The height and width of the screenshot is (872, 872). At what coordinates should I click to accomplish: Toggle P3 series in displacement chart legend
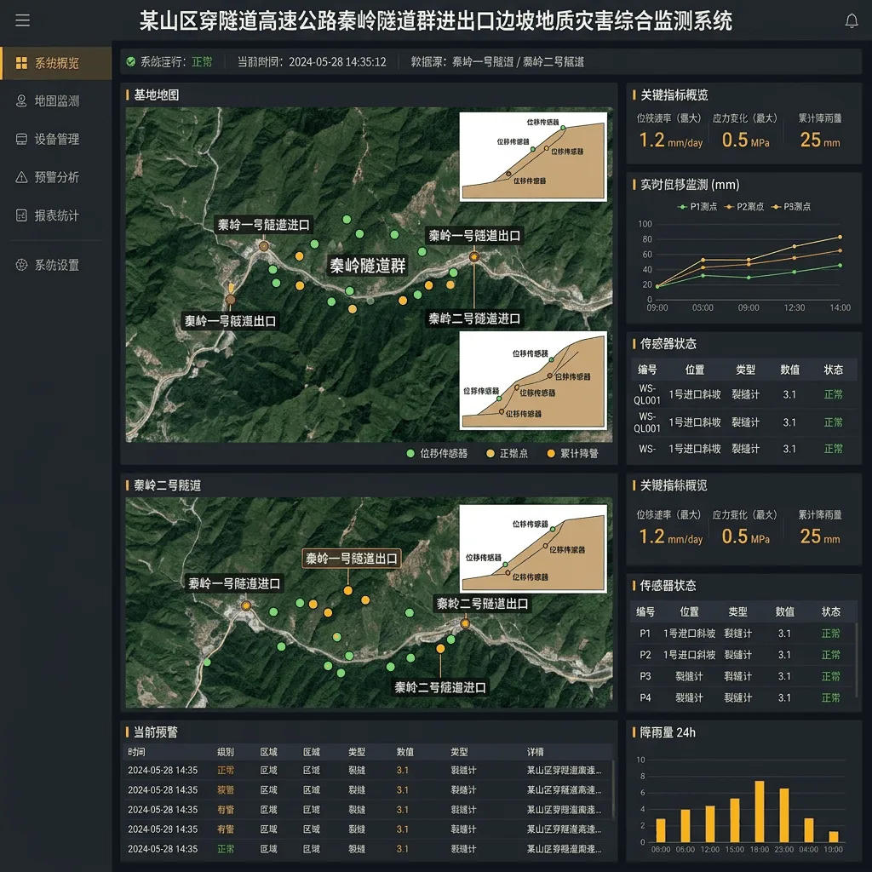point(791,207)
